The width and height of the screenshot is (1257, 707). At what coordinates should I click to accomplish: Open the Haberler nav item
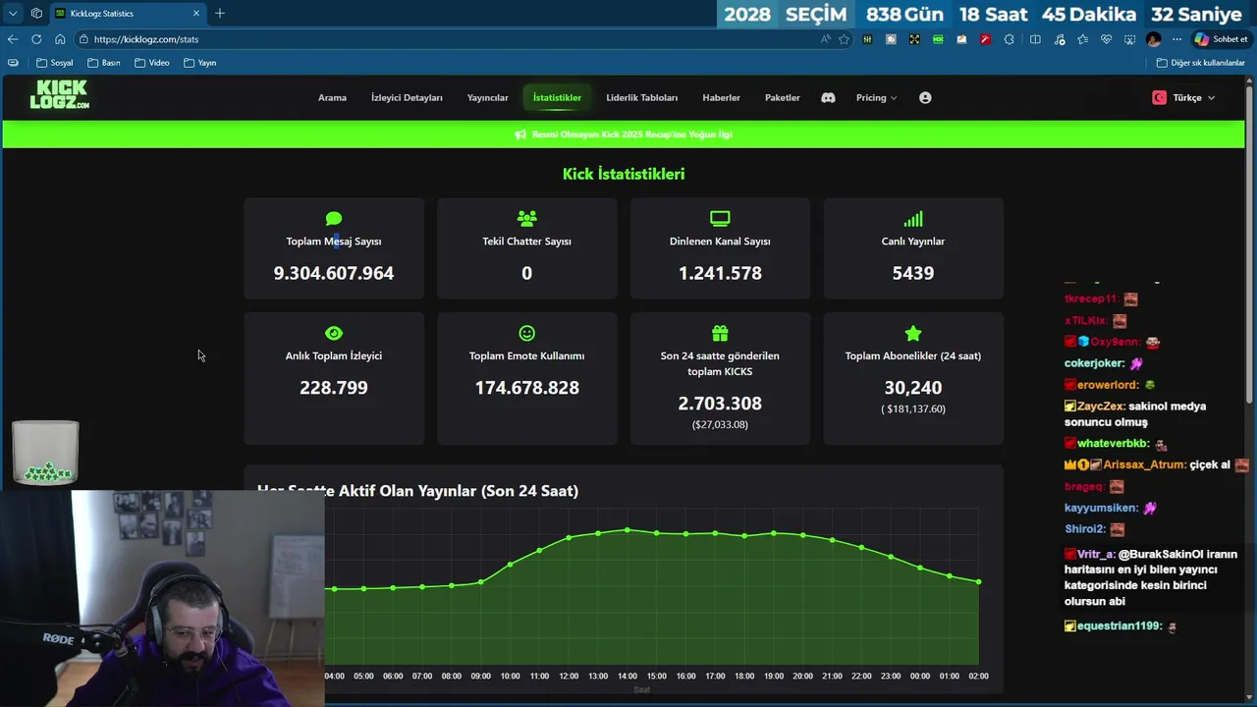click(x=721, y=97)
